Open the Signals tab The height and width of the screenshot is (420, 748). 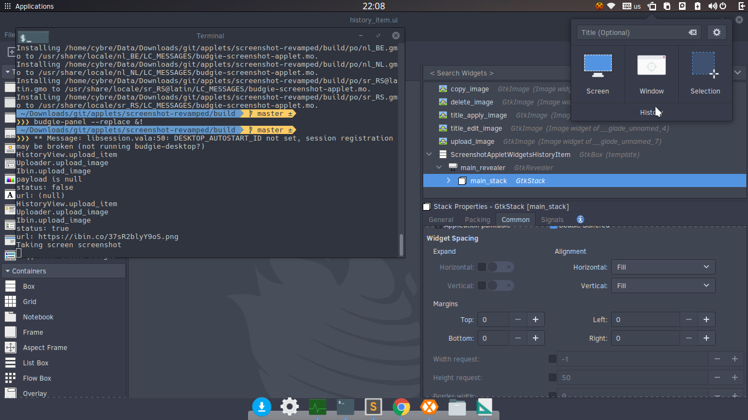pyautogui.click(x=552, y=220)
